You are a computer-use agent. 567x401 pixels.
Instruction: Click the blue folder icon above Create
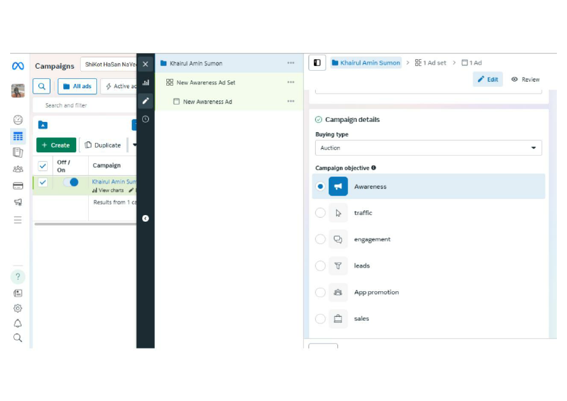pos(42,125)
